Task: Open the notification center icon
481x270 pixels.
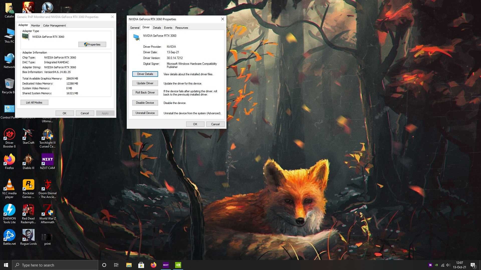Action: pos(473,265)
